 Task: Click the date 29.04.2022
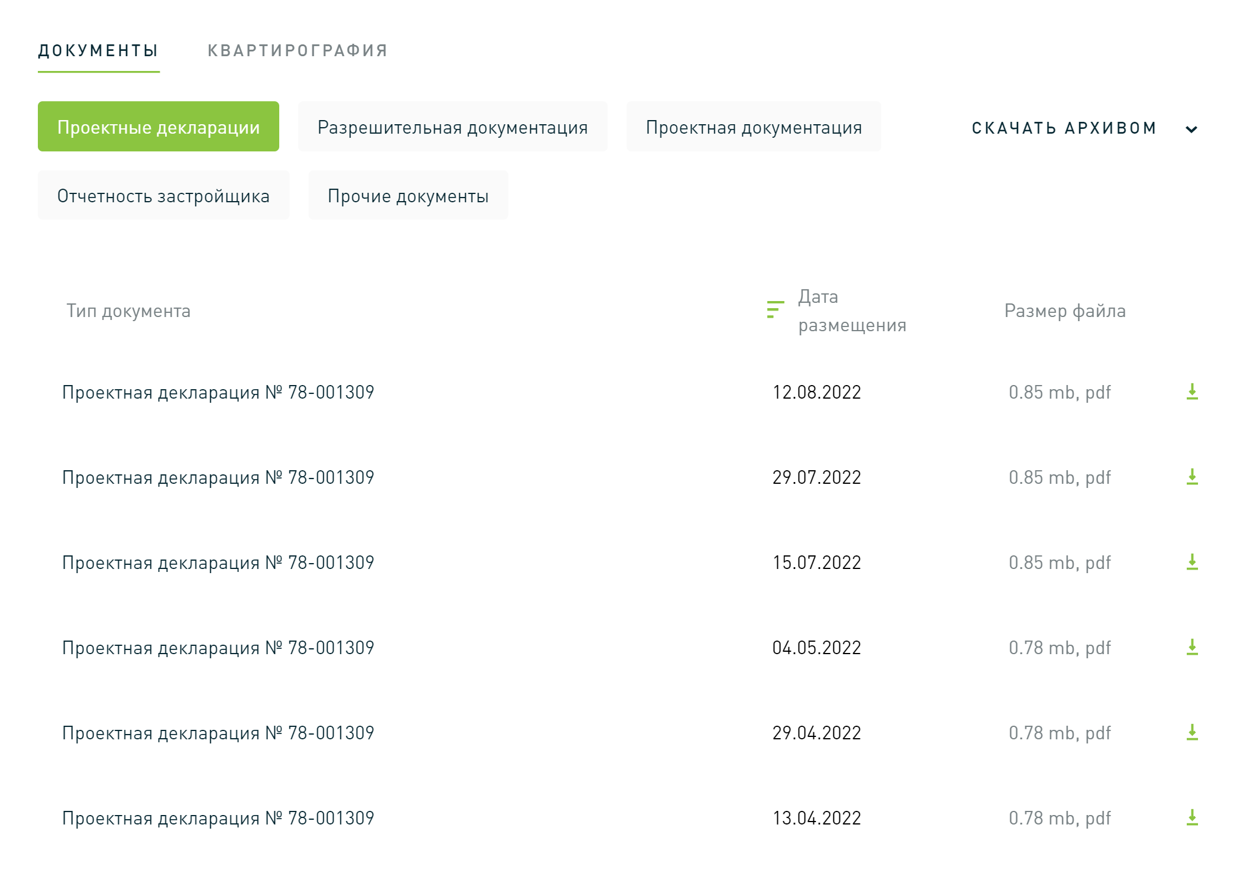816,733
